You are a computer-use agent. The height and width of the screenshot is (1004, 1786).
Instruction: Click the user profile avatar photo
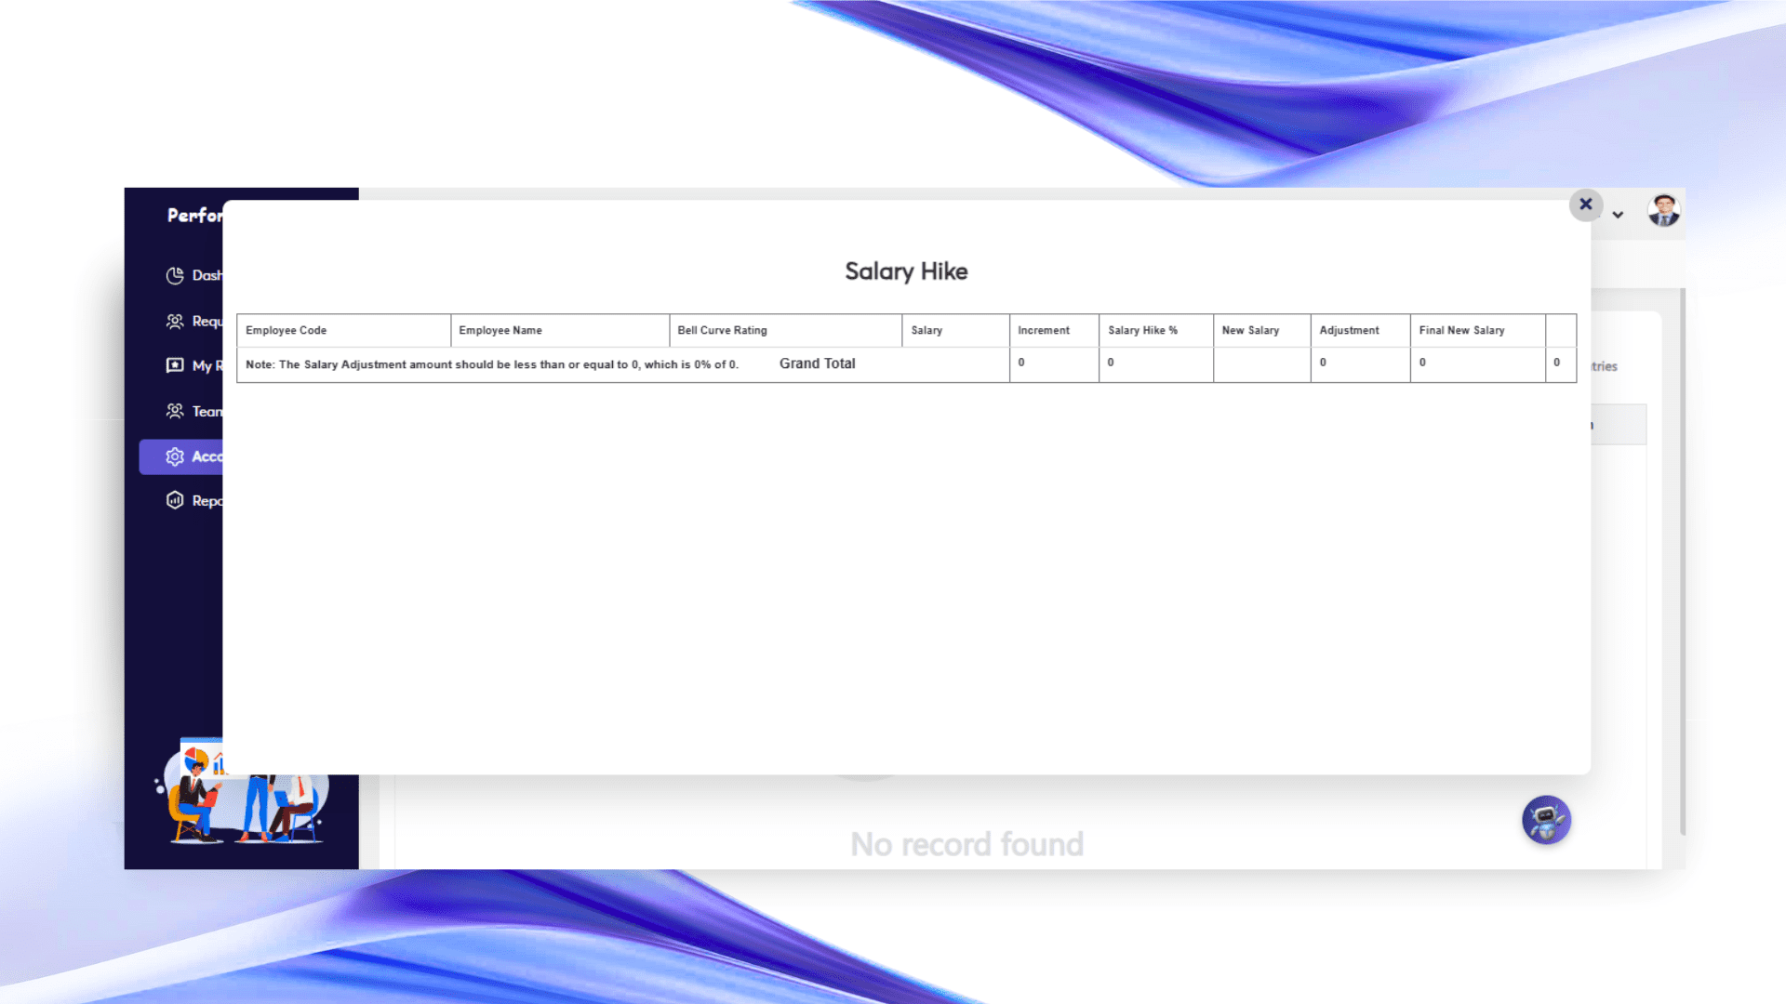click(x=1663, y=211)
